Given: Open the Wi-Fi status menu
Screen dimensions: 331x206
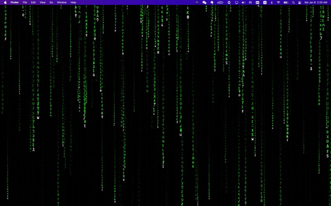Looking at the screenshot, I should [x=278, y=2].
